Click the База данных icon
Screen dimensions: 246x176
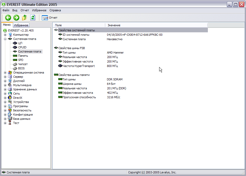pos(10,119)
